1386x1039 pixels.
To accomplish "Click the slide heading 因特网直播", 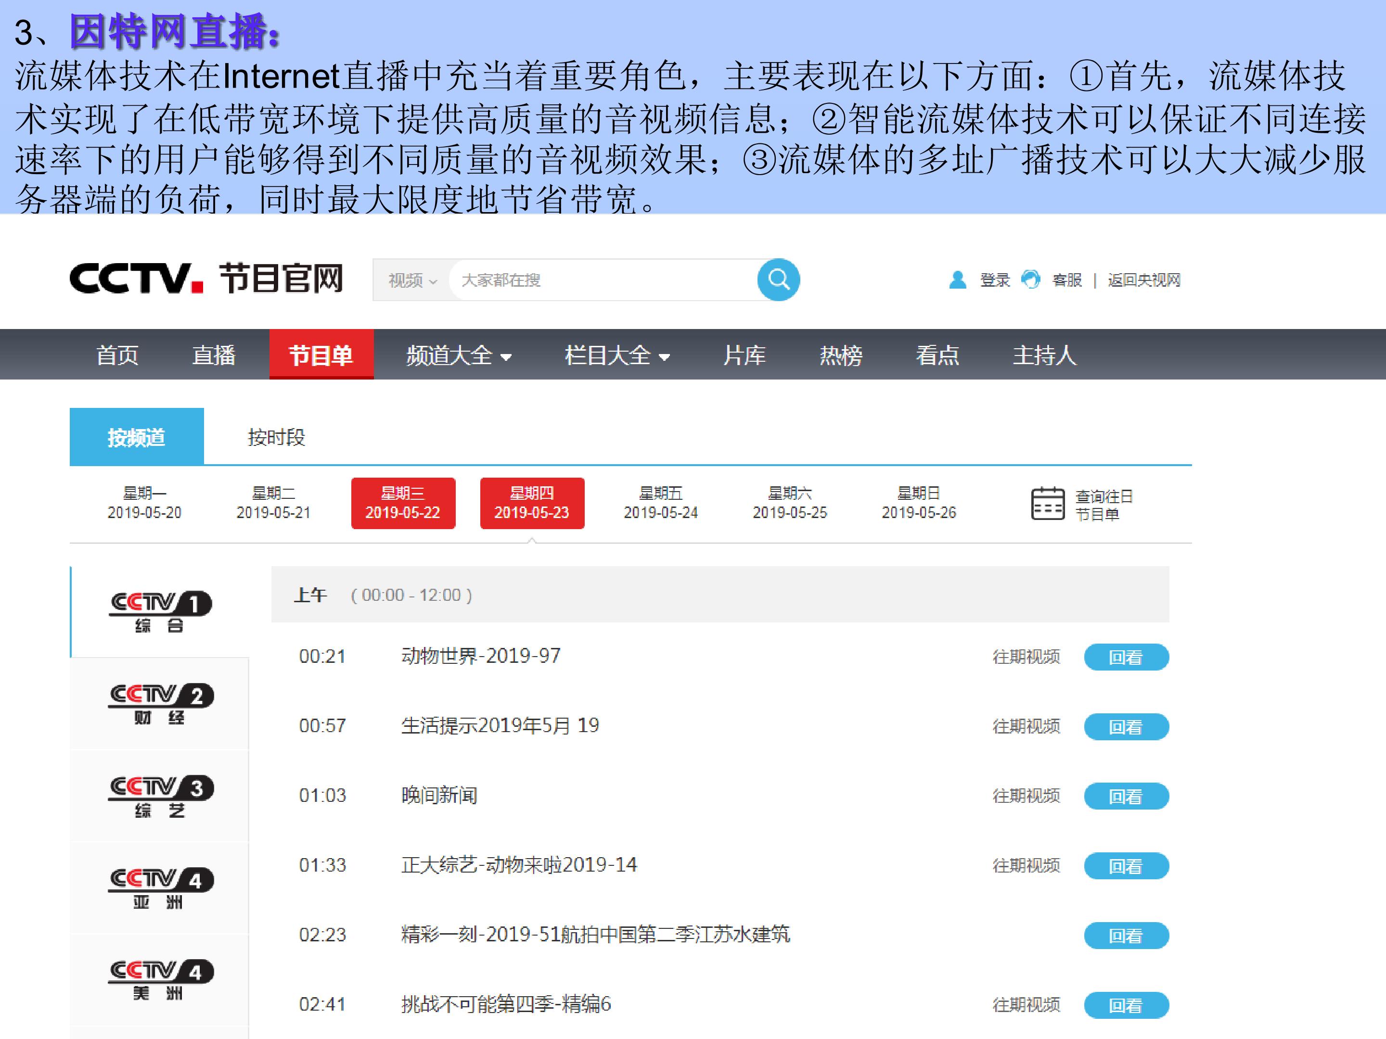I will [x=175, y=31].
